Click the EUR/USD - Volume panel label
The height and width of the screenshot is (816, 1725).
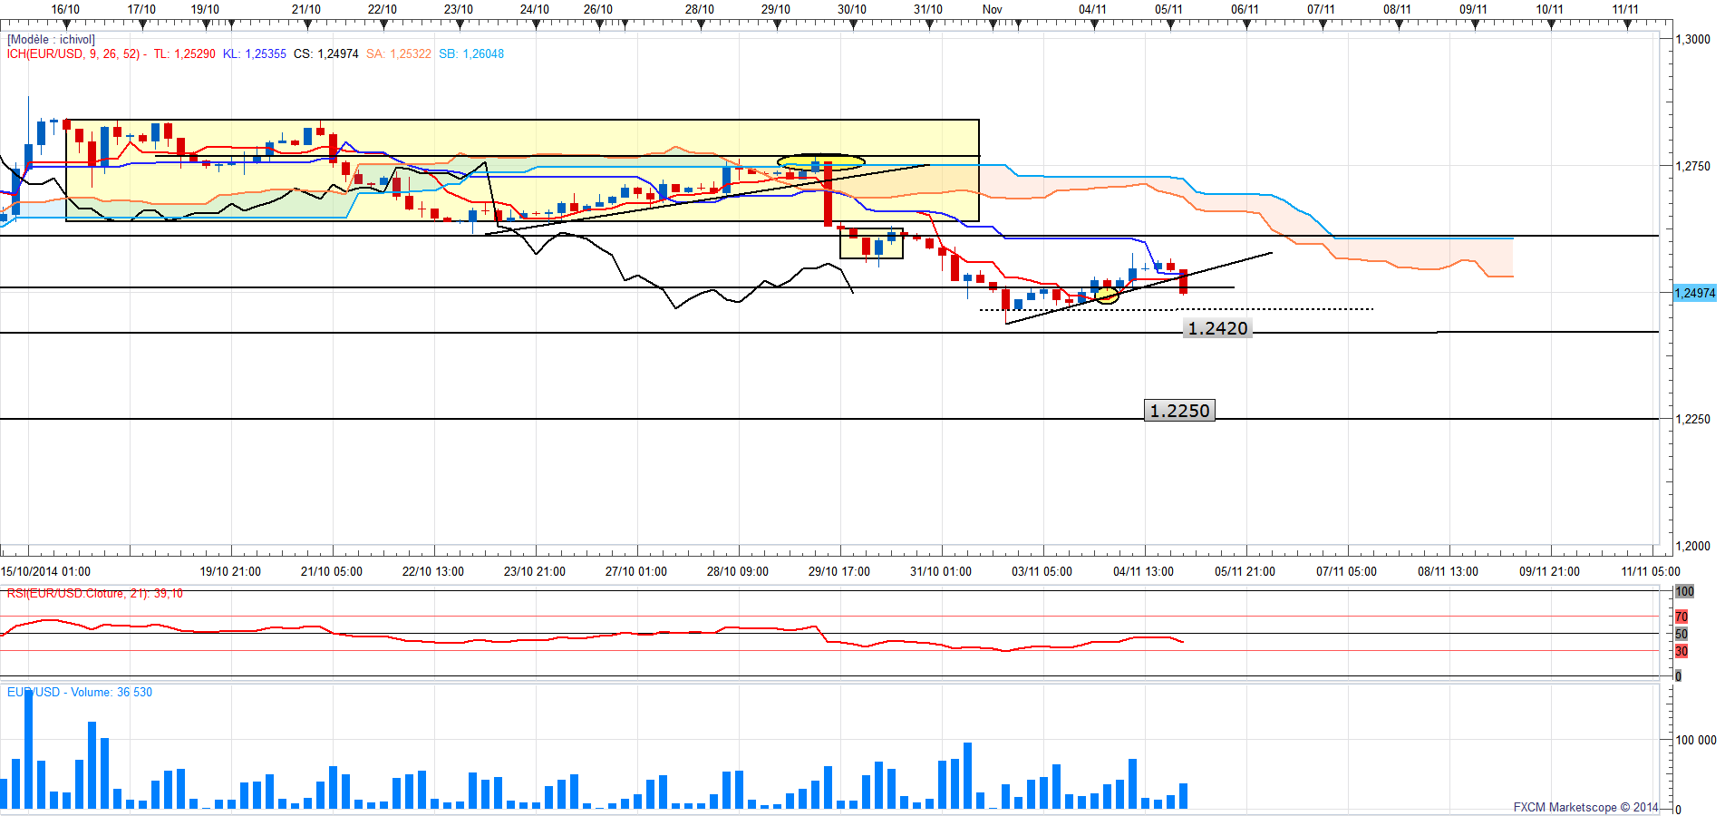[80, 692]
